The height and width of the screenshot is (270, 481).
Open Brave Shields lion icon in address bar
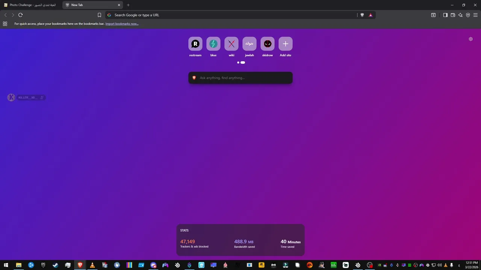pyautogui.click(x=362, y=15)
